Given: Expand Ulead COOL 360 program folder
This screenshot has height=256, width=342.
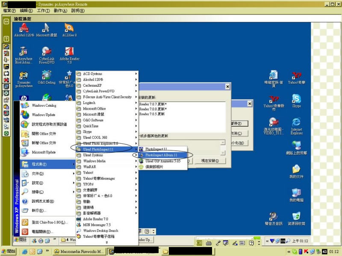Looking at the screenshot, I should (107, 137).
